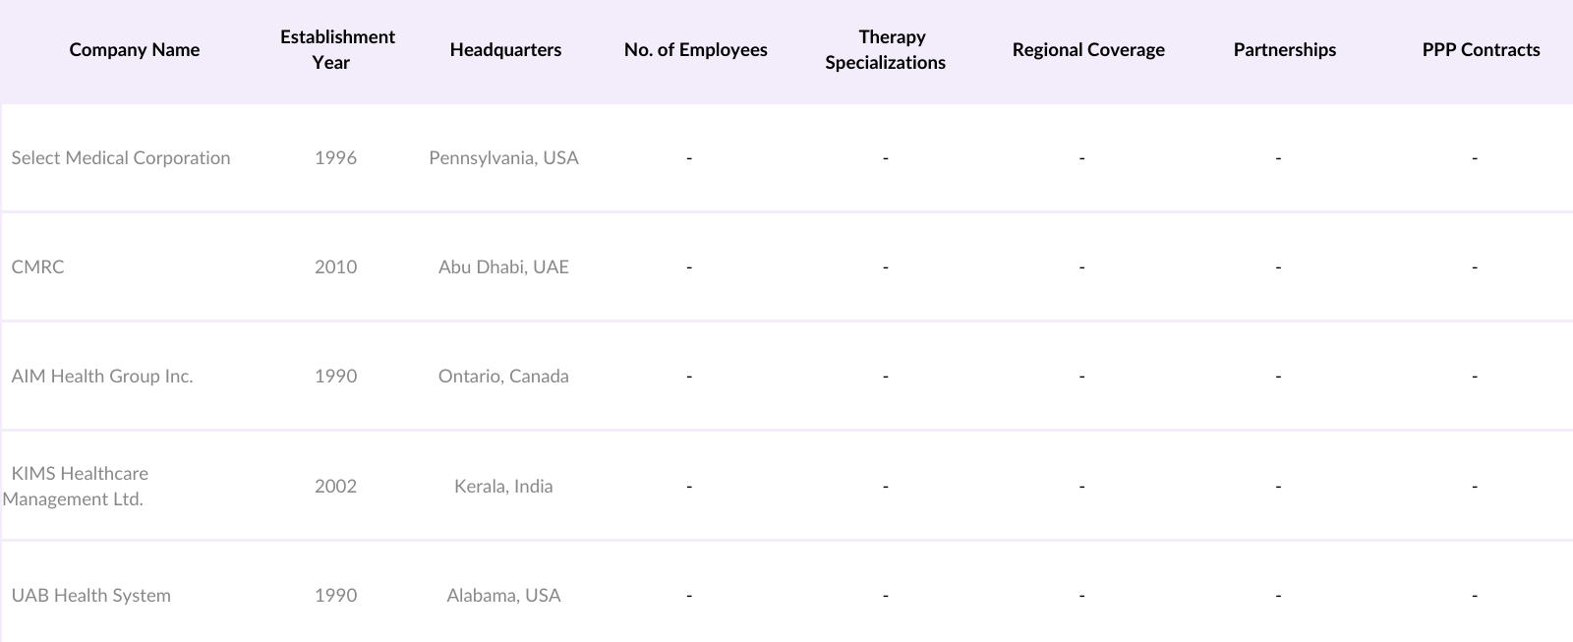Click the Company Name column header
The image size is (1573, 642).
pos(135,50)
